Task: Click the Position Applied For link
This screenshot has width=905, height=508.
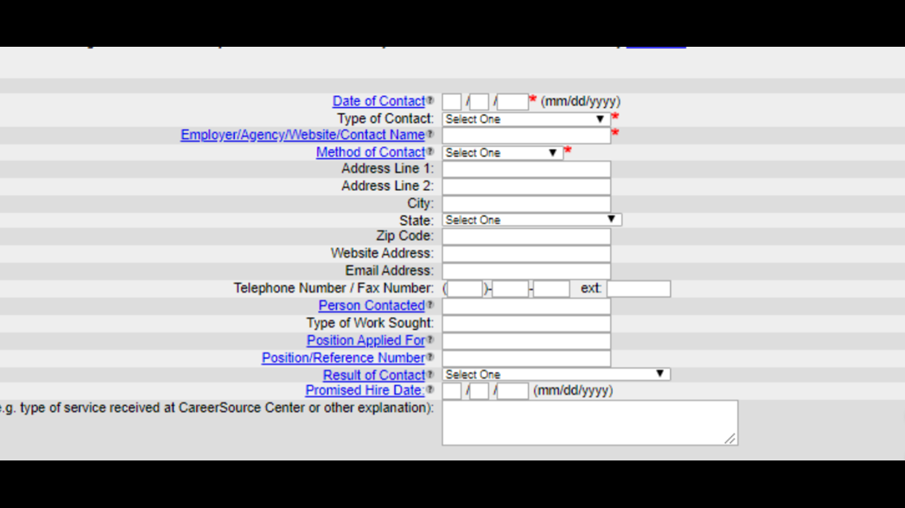Action: point(366,340)
